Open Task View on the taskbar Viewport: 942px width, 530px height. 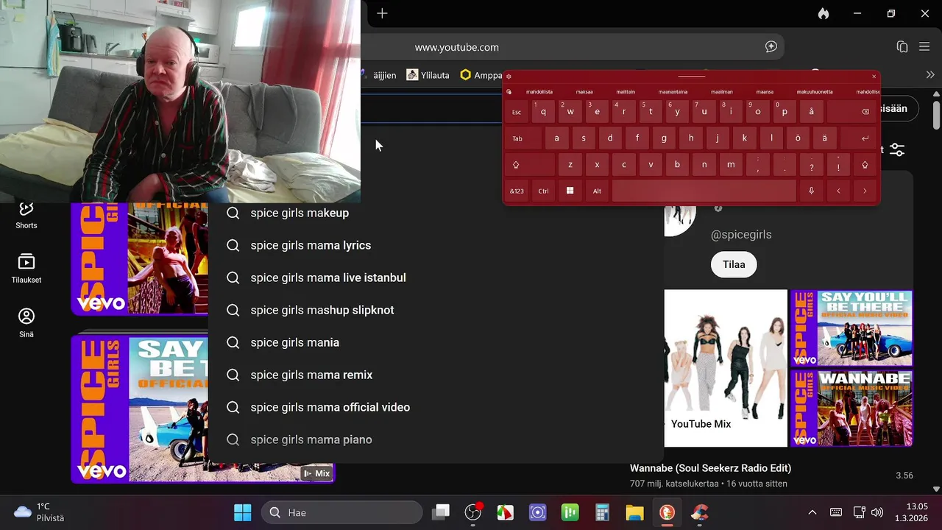(x=441, y=512)
